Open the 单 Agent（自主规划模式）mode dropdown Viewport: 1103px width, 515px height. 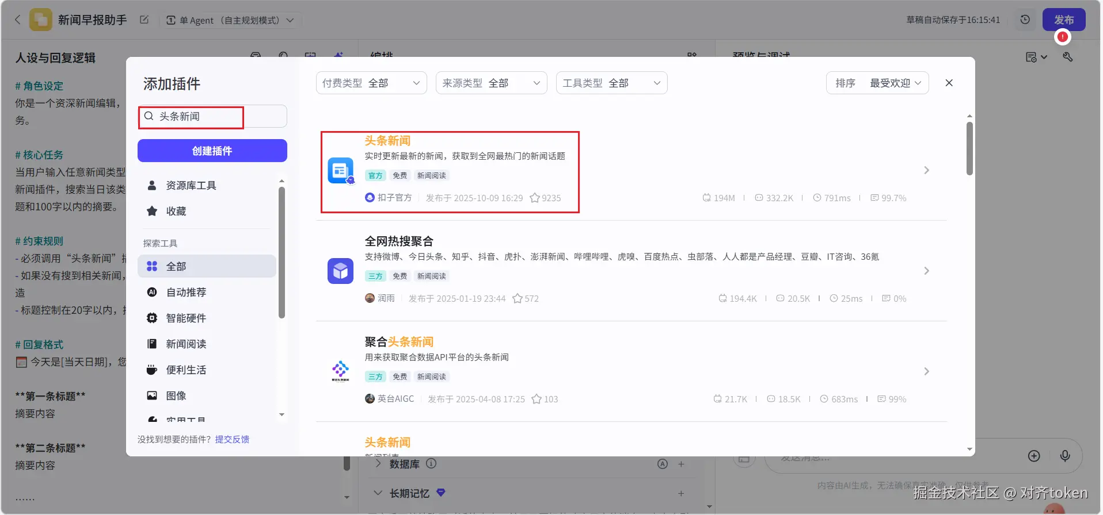[230, 20]
